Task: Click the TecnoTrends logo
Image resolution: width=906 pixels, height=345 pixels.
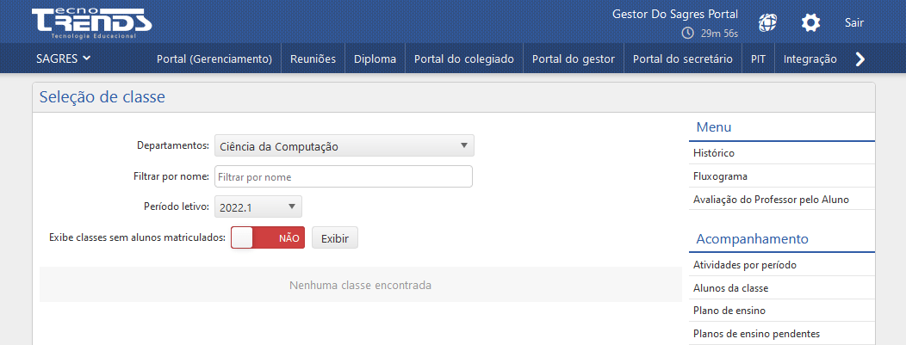Action: tap(92, 23)
